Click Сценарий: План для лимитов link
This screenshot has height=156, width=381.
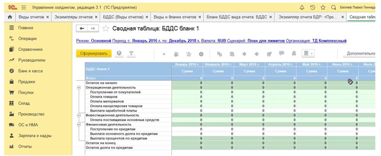pyautogui.click(x=256, y=41)
